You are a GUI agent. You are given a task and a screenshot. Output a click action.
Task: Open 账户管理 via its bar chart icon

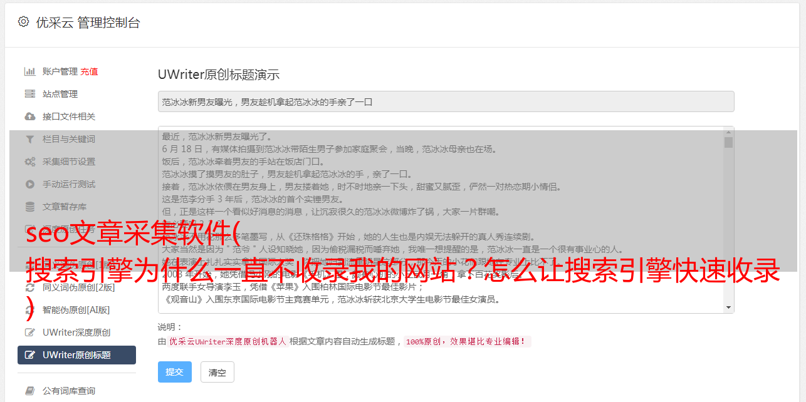pyautogui.click(x=29, y=71)
